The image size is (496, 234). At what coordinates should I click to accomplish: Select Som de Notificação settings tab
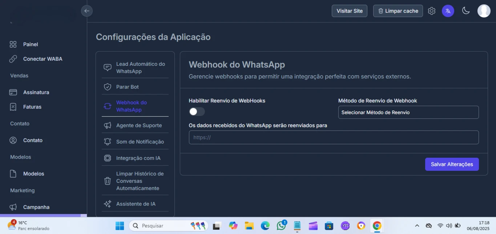pyautogui.click(x=135, y=142)
